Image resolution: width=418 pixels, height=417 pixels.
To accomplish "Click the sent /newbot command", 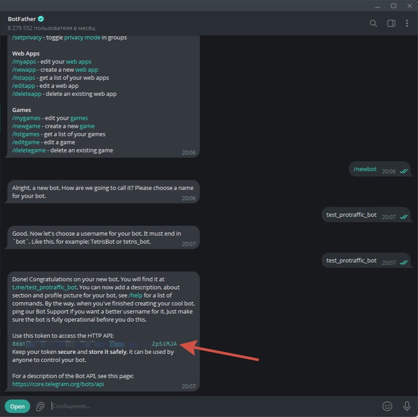I will tap(365, 169).
